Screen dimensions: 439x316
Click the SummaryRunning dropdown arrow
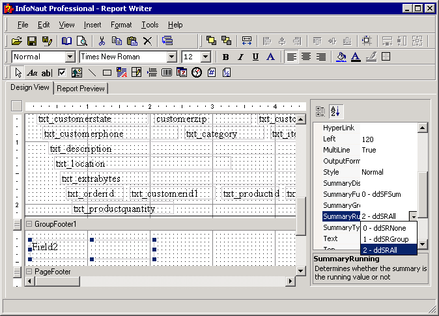click(x=413, y=216)
